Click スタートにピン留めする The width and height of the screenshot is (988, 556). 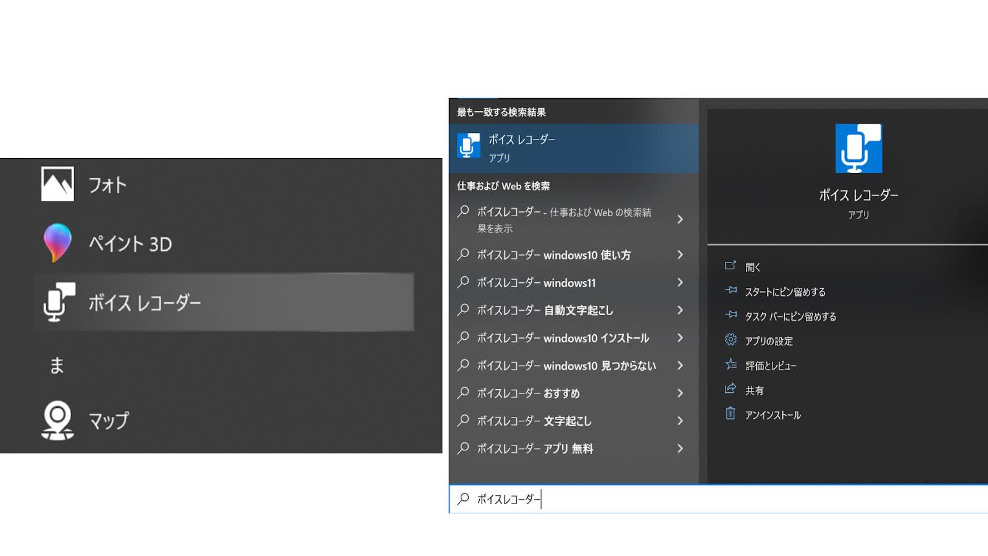coord(785,292)
